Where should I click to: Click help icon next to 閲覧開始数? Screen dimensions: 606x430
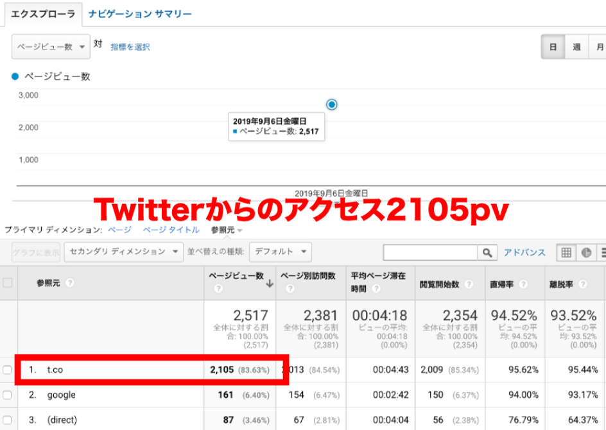[469, 284]
